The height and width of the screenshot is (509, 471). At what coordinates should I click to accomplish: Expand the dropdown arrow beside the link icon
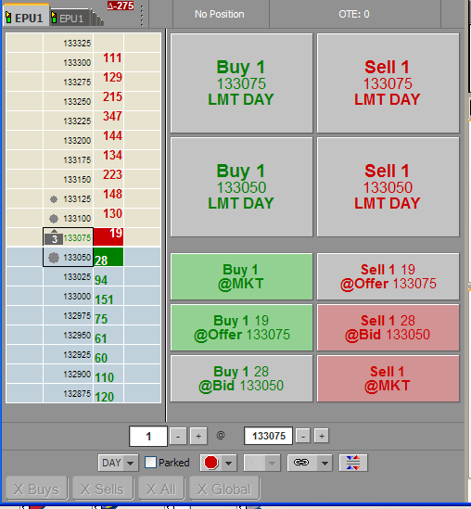click(325, 463)
